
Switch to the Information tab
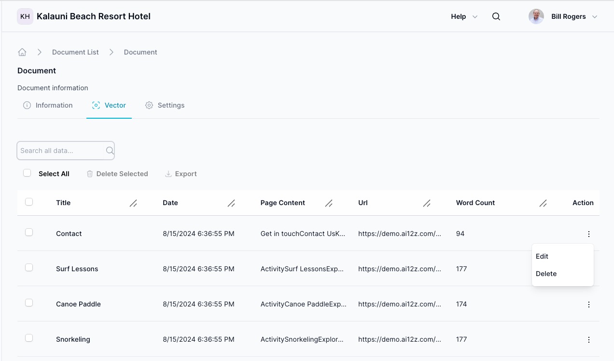coord(48,105)
